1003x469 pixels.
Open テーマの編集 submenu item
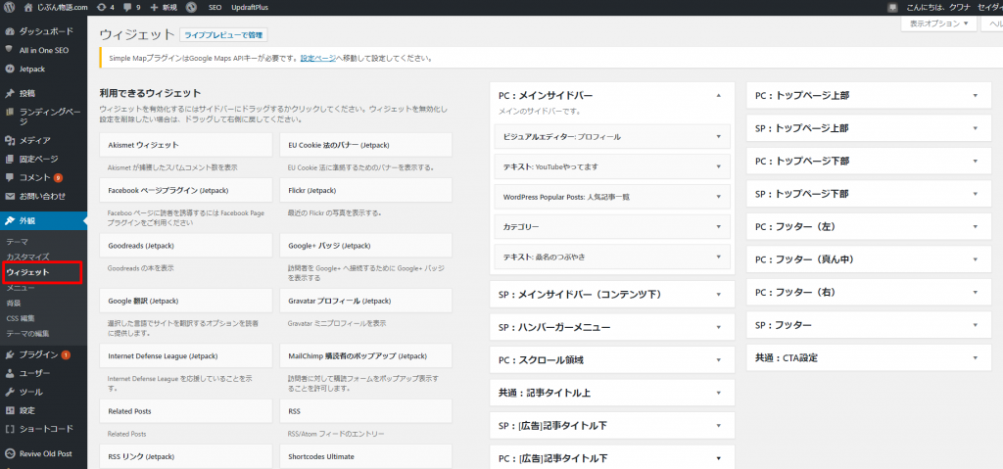[x=27, y=333]
